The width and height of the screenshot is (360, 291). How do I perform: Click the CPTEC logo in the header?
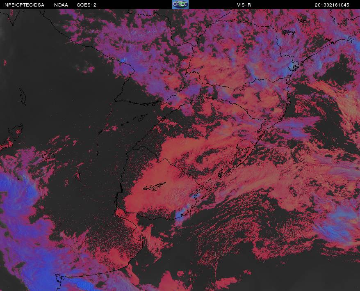[180, 5]
